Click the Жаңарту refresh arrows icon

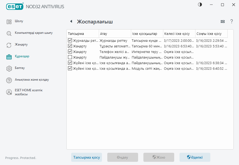pos(9,45)
